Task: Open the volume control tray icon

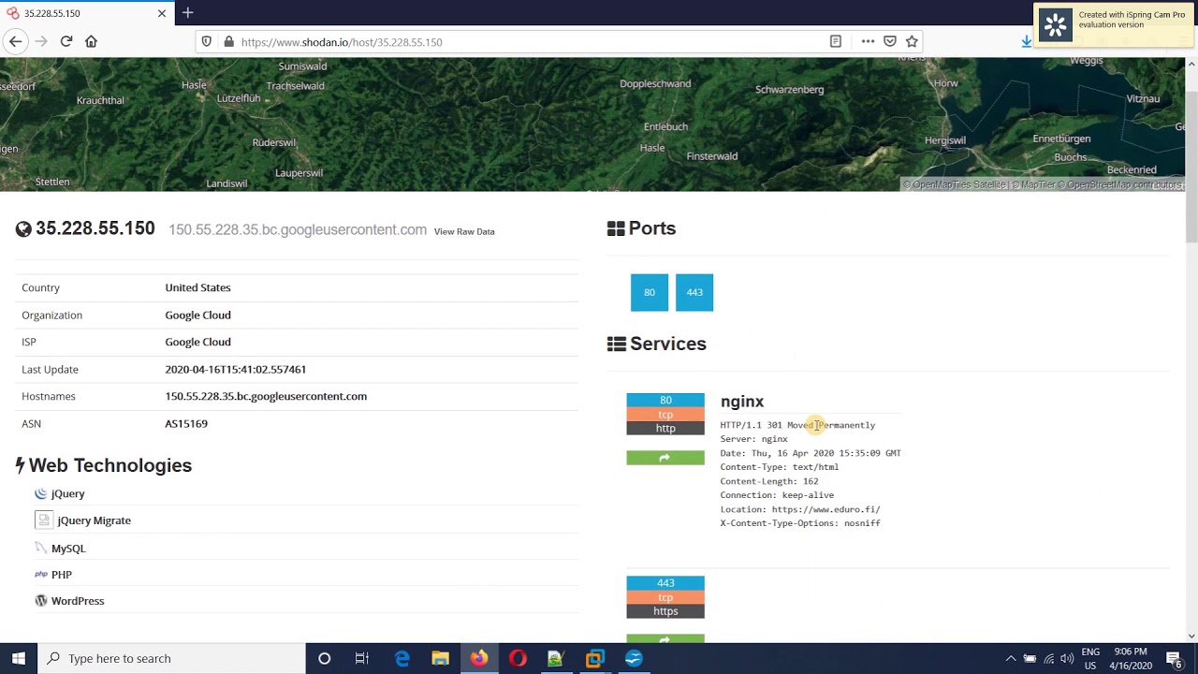Action: (1067, 658)
